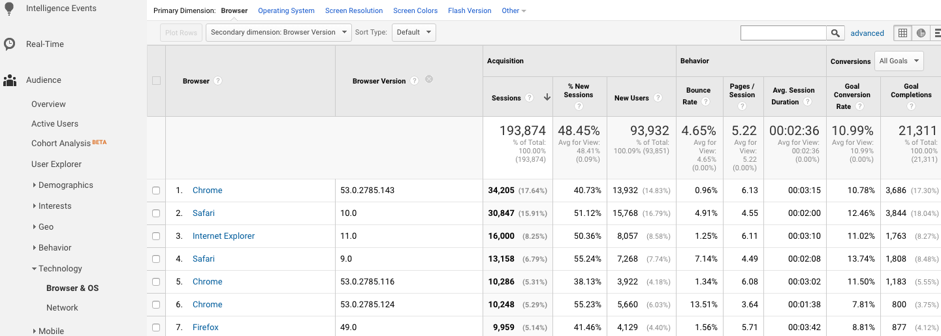Click the Sessions column sort arrow
The height and width of the screenshot is (336, 941).
(x=547, y=97)
